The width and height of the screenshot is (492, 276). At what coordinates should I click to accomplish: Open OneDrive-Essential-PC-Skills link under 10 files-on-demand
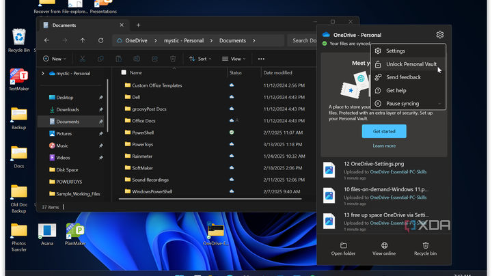[x=398, y=197]
